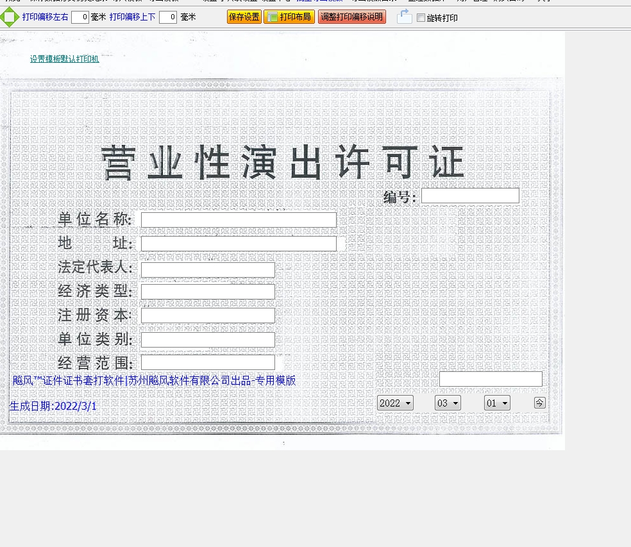
Task: Click the 注册资本 input box
Action: pos(208,316)
